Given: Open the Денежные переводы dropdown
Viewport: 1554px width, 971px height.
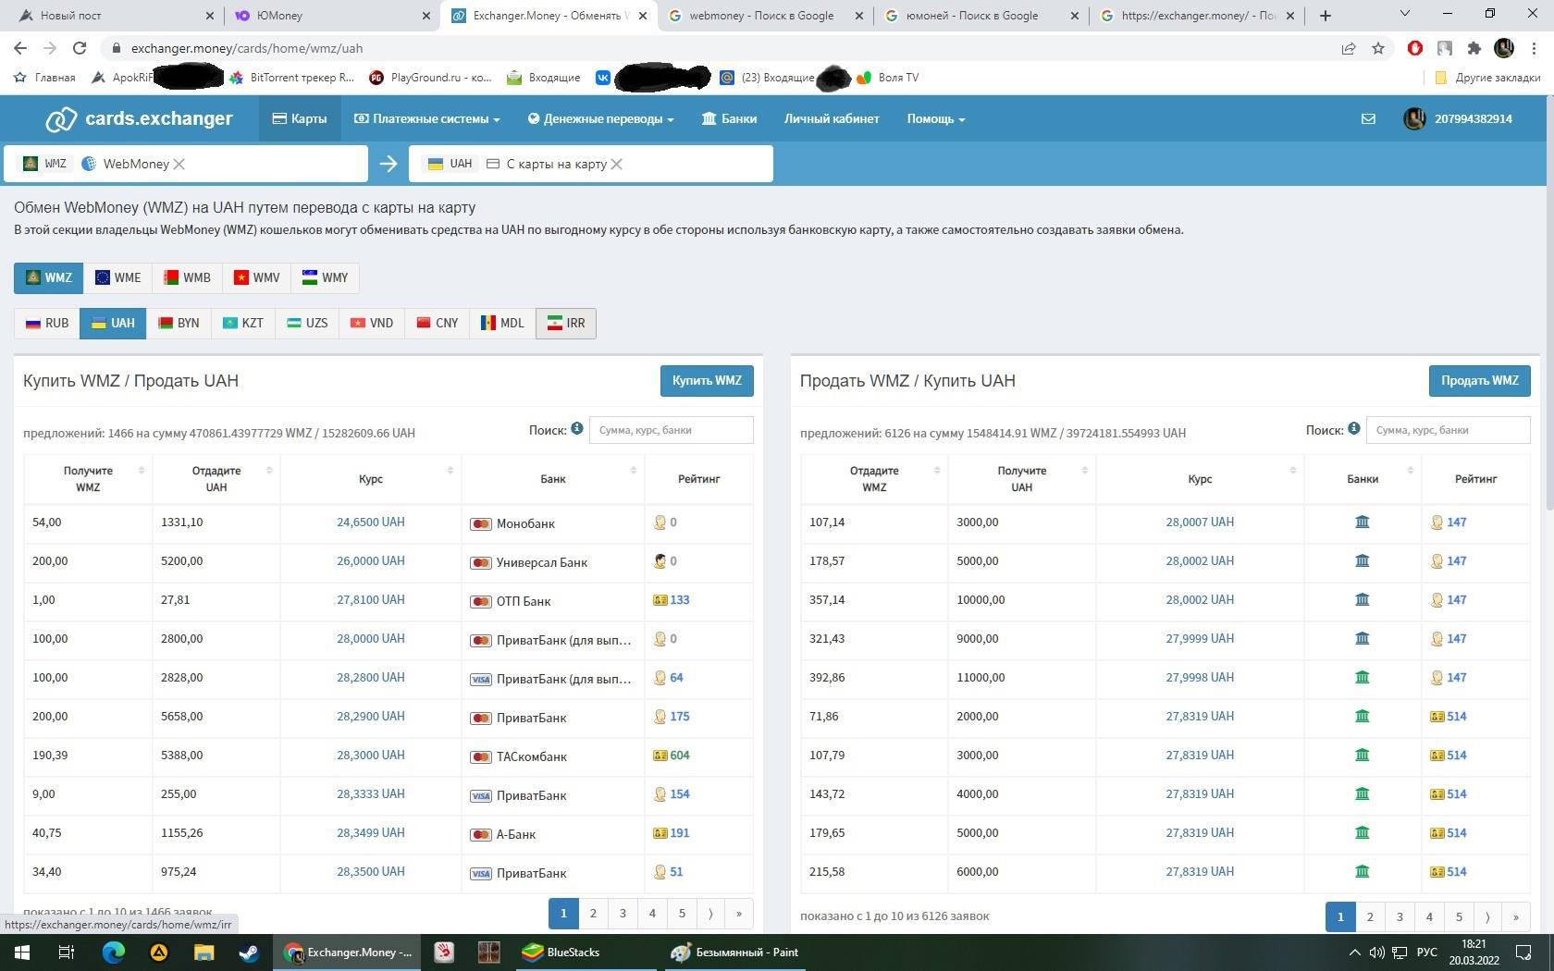Looking at the screenshot, I should [600, 118].
